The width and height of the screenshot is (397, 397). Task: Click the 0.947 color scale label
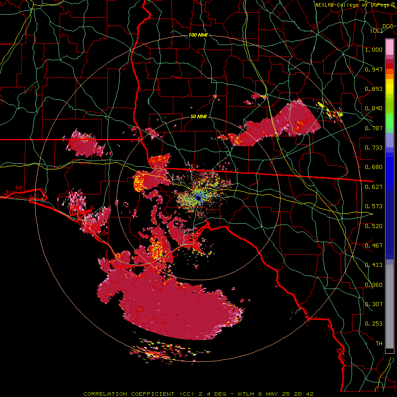374,69
